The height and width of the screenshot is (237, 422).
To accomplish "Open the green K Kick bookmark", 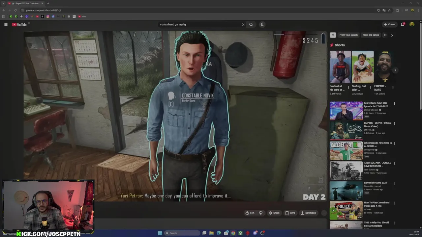I will coord(11,16).
